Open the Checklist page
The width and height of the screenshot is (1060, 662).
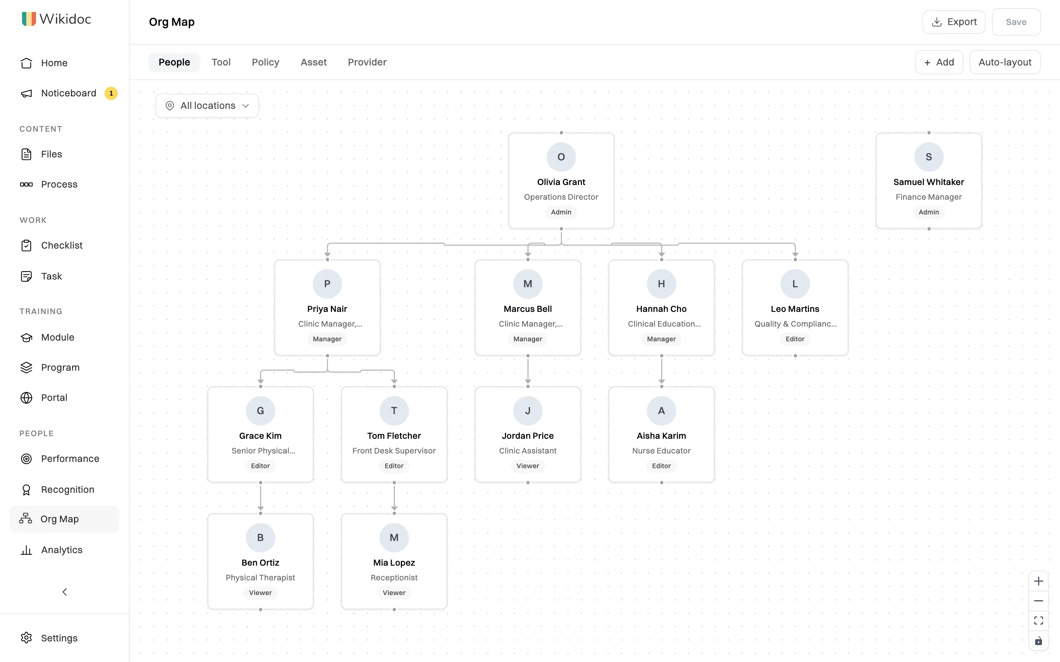(64, 246)
